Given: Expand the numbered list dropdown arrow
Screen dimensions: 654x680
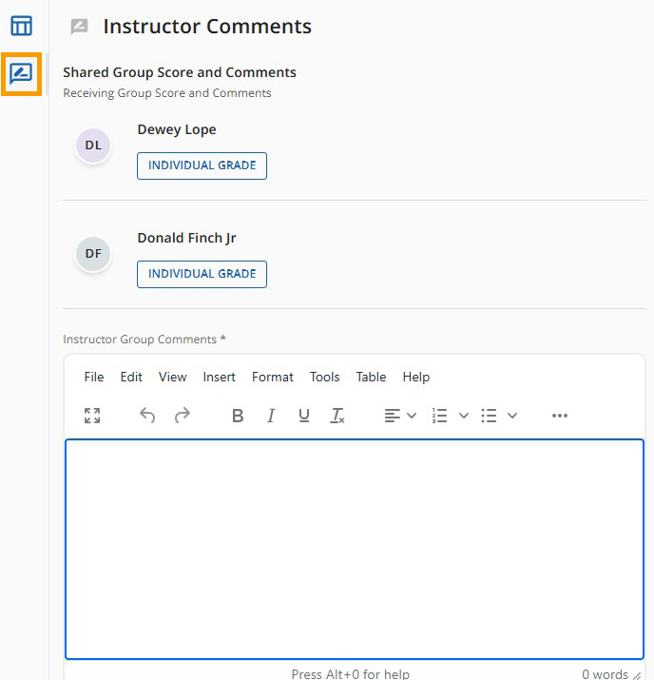Looking at the screenshot, I should coord(464,416).
